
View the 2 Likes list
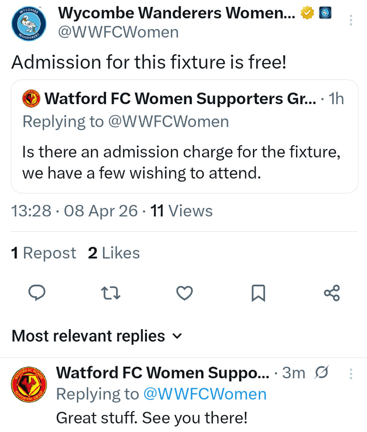(x=114, y=253)
